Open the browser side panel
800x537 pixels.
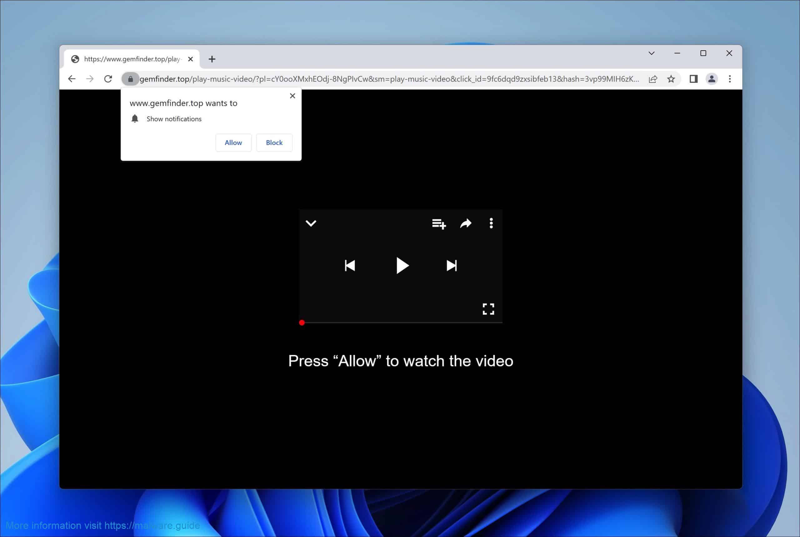(x=693, y=79)
